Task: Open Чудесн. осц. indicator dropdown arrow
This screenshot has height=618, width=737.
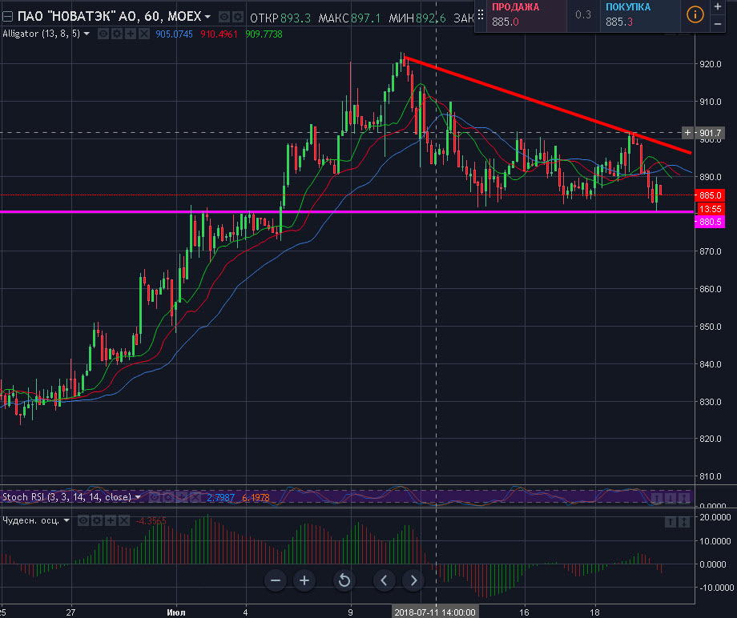Action: click(66, 520)
